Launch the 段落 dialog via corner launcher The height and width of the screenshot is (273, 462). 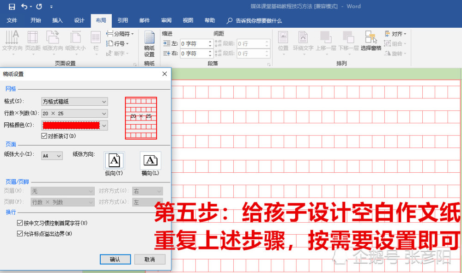click(269, 64)
